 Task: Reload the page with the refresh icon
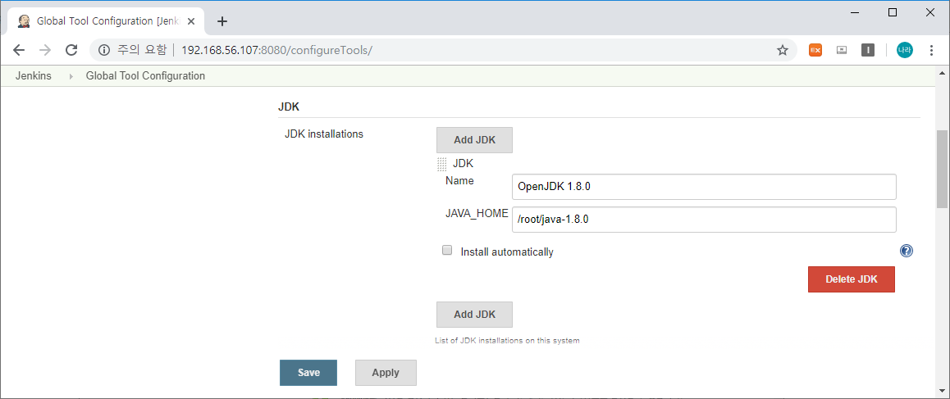pos(71,50)
